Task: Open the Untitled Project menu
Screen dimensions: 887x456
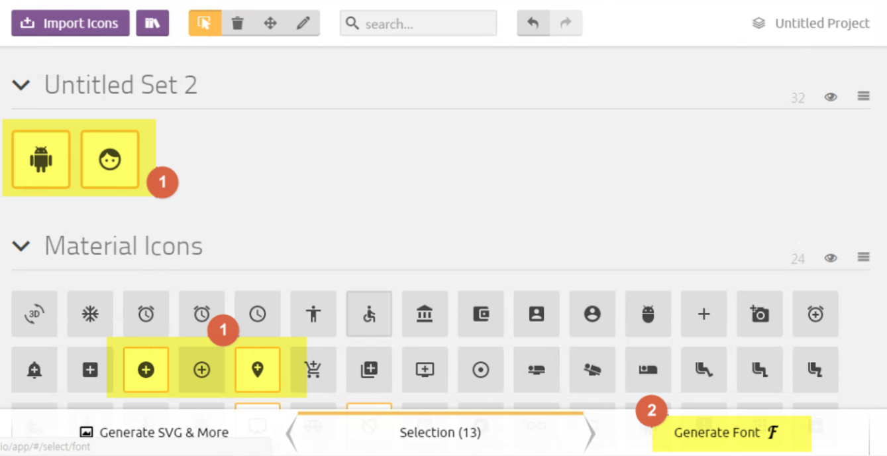Action: tap(811, 23)
